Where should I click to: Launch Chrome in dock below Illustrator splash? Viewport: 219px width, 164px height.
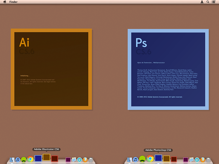[30, 159]
